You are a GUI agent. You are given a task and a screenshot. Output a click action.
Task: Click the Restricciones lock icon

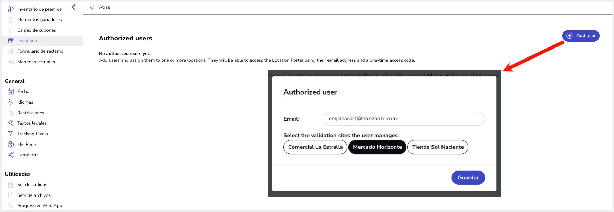11,113
